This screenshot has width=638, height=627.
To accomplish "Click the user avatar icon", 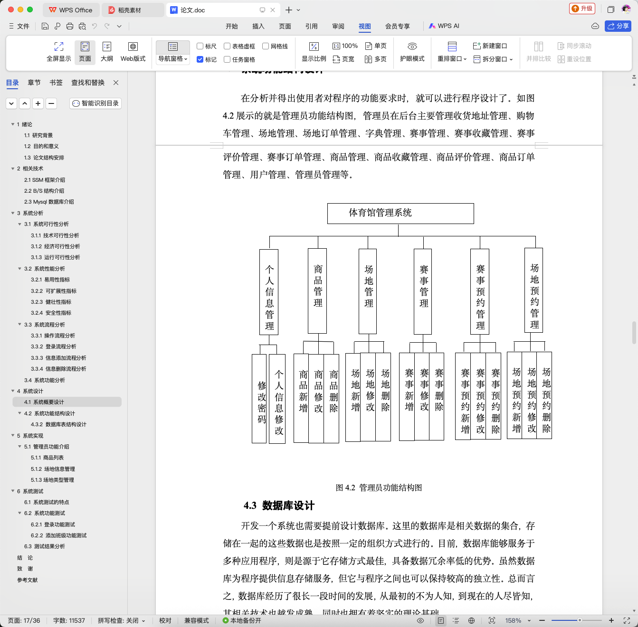I will coord(626,9).
